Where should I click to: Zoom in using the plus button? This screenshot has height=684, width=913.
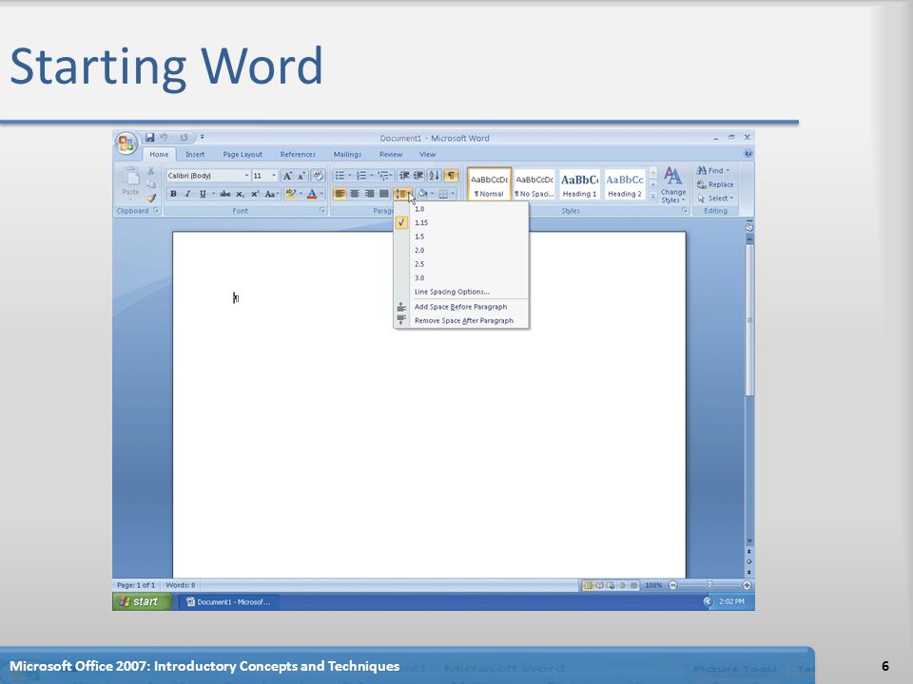747,585
